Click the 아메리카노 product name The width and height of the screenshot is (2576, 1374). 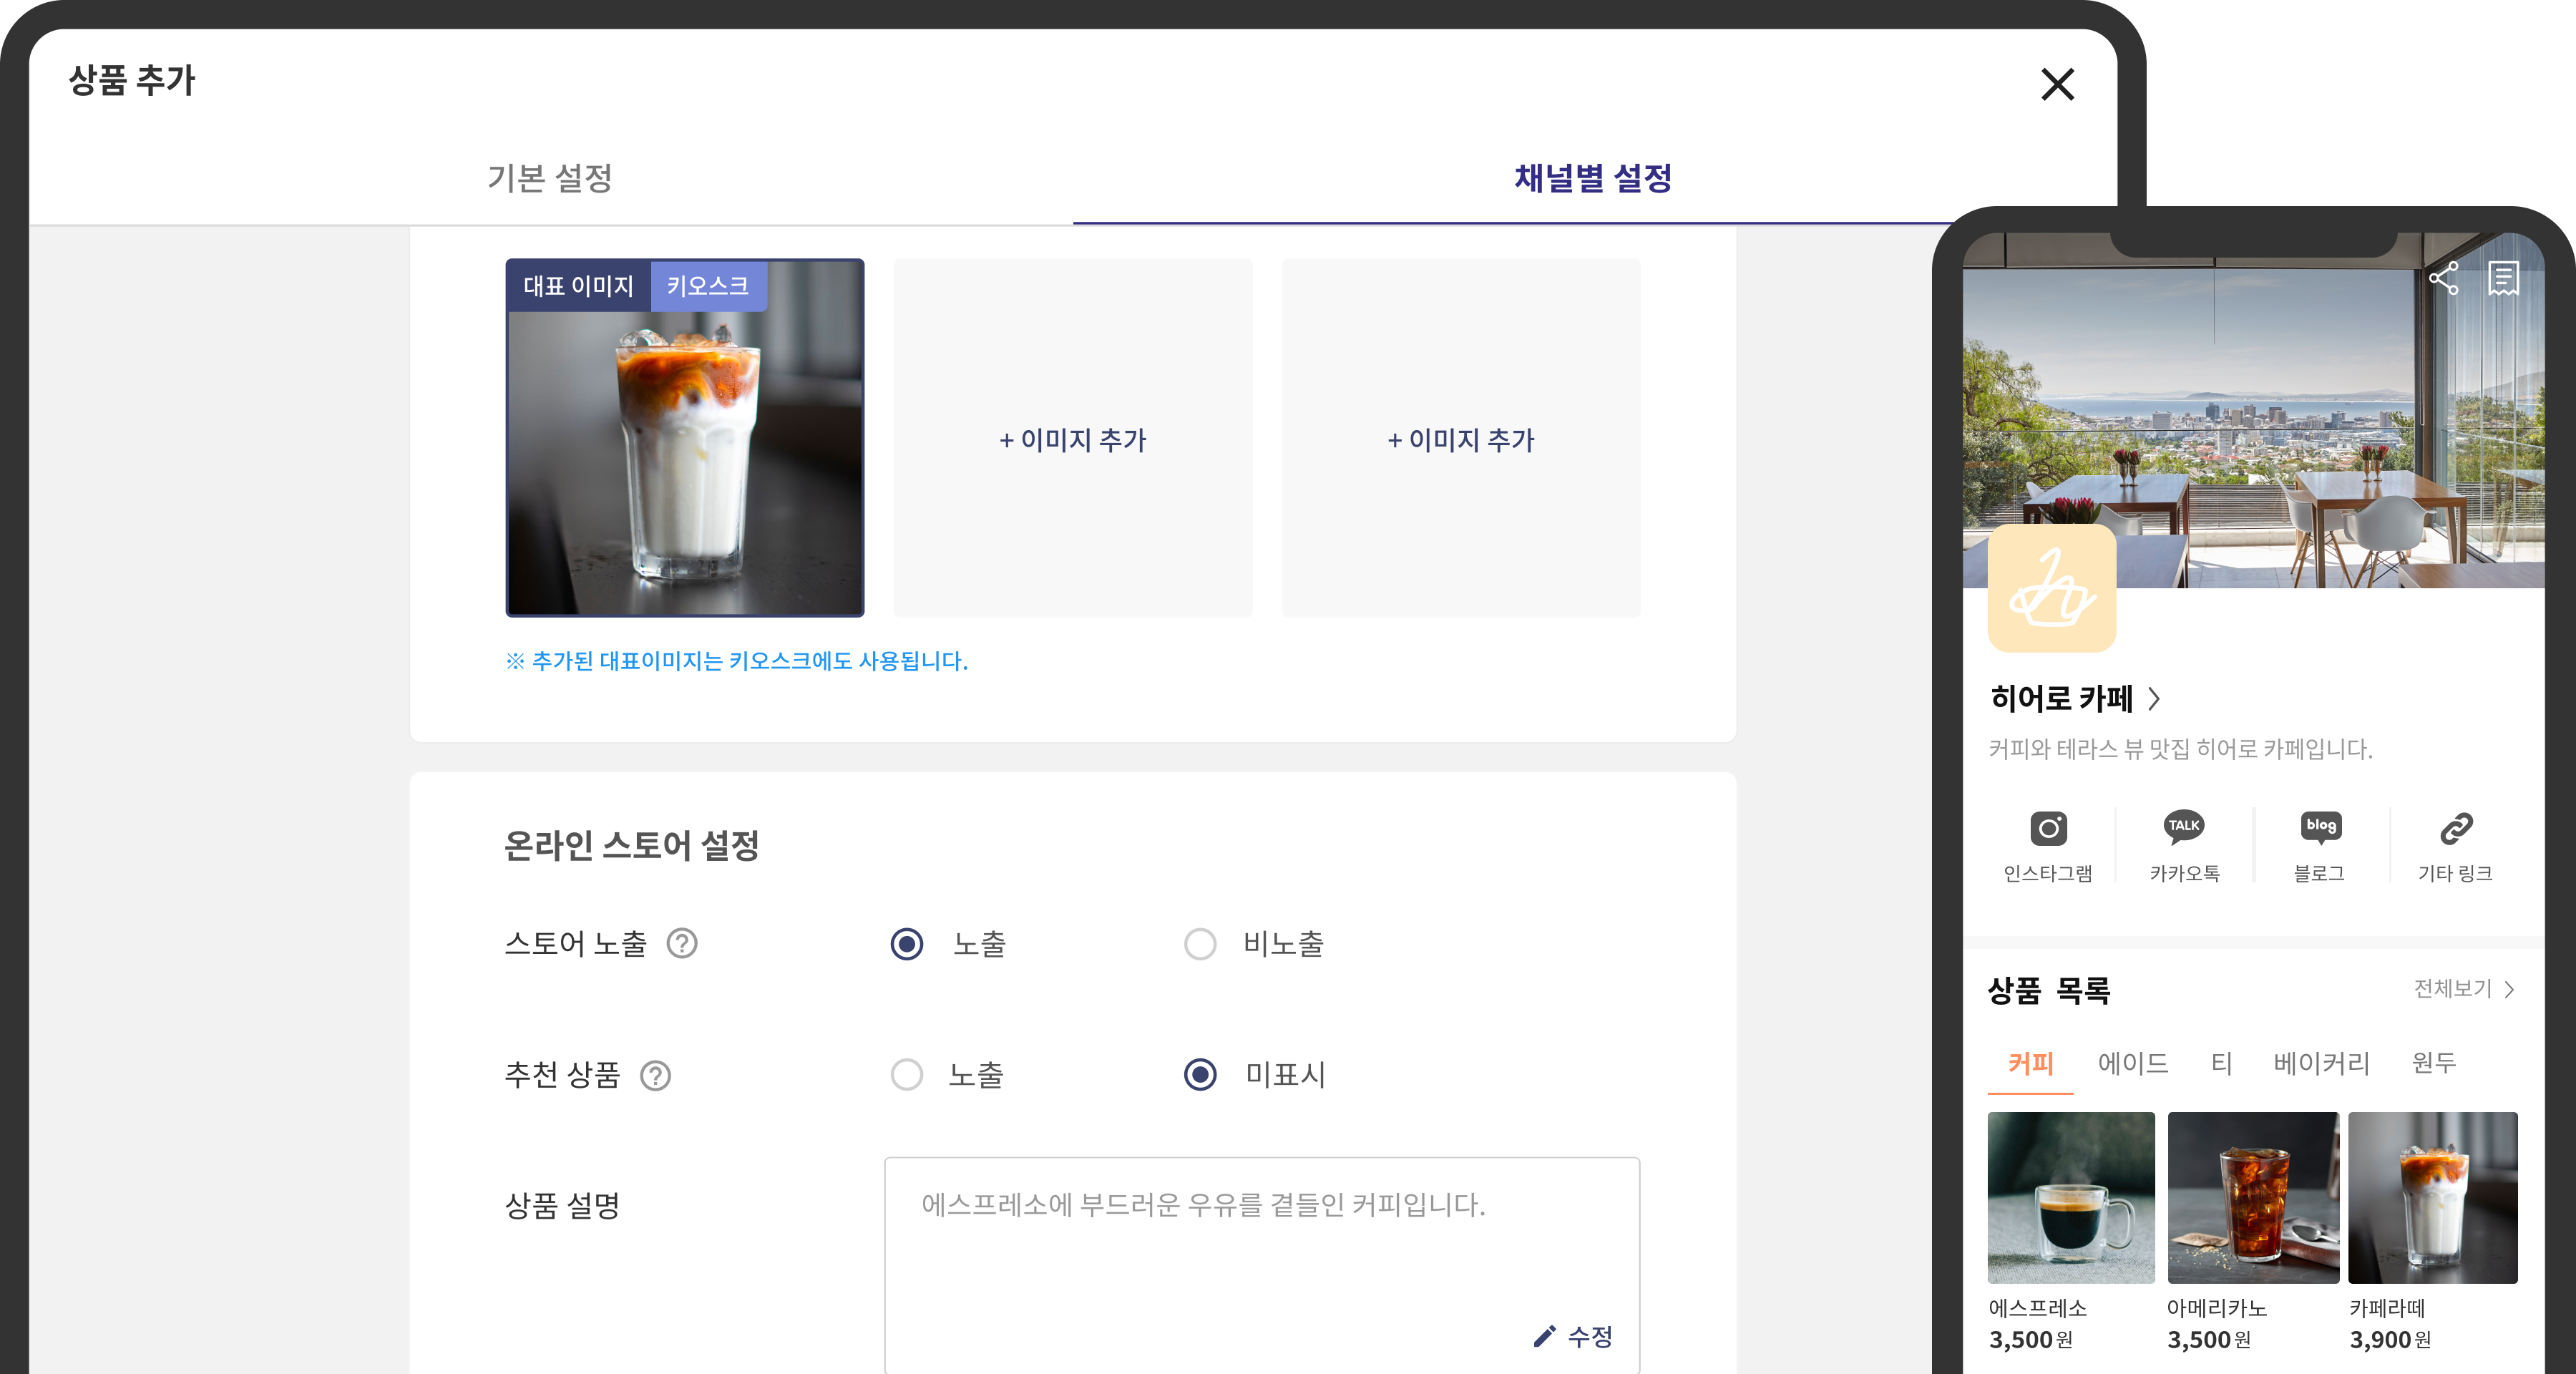(2217, 1308)
